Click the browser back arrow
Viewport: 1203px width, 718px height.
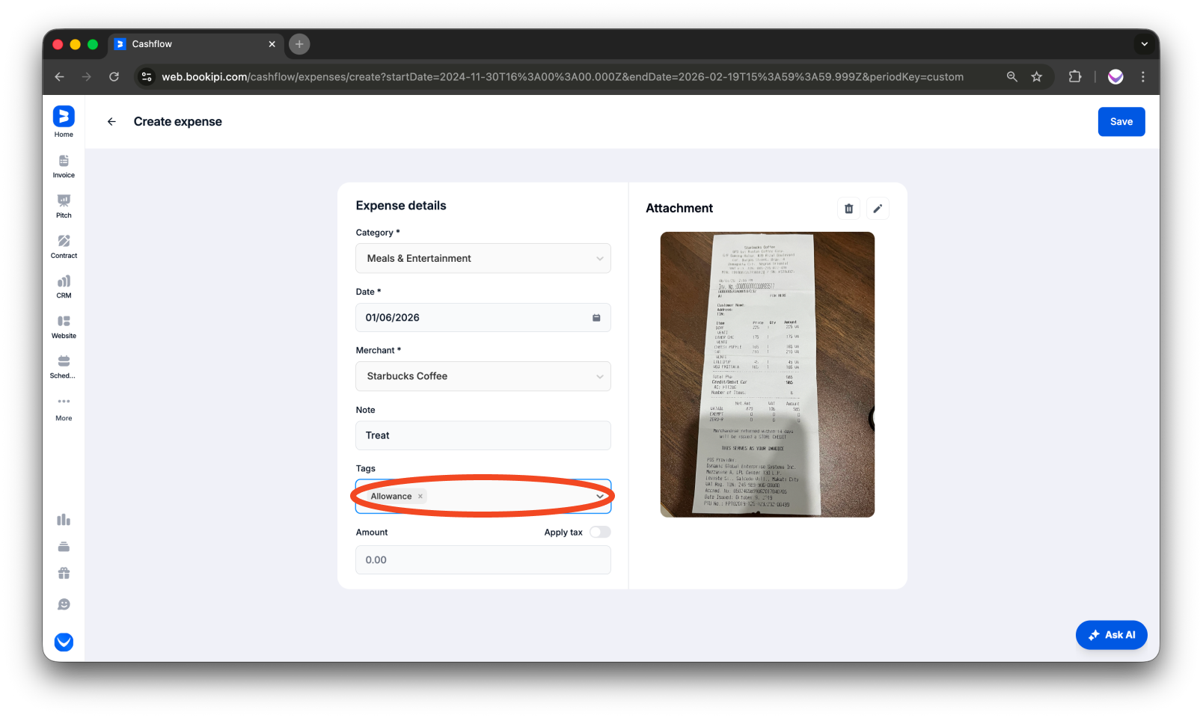[60, 76]
